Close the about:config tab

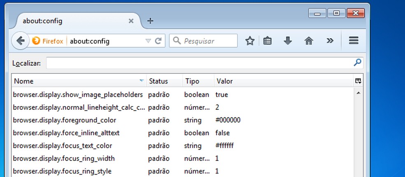tap(131, 21)
